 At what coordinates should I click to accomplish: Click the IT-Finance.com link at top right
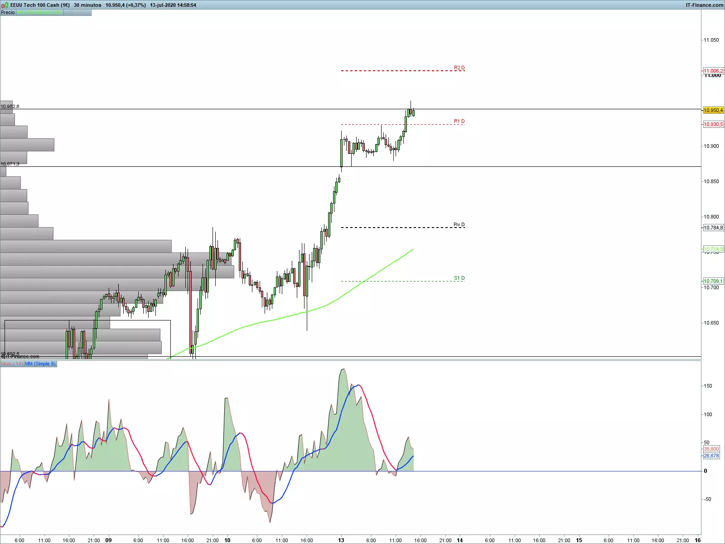[704, 5]
